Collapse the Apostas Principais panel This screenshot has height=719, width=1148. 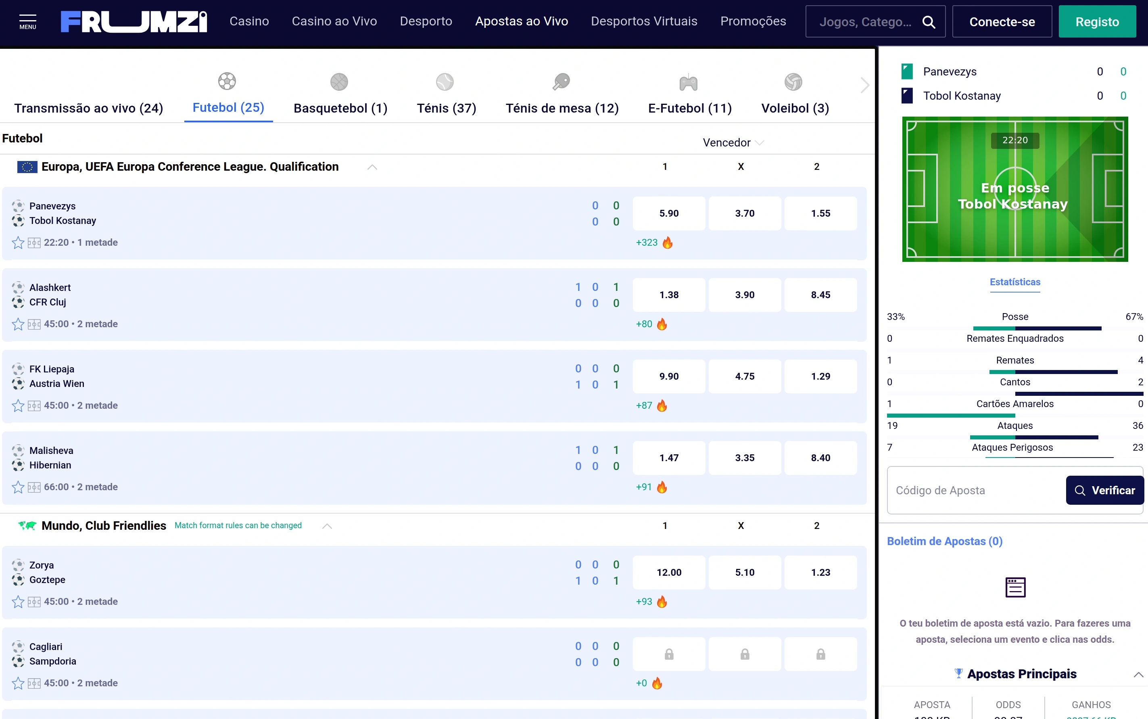(1138, 675)
